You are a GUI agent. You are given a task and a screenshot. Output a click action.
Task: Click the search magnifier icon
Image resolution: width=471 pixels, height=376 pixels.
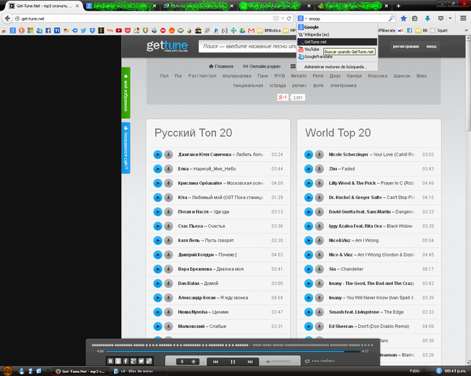tap(391, 19)
